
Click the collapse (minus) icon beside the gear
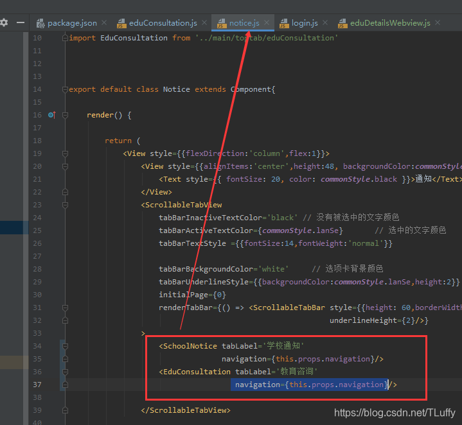(x=21, y=22)
